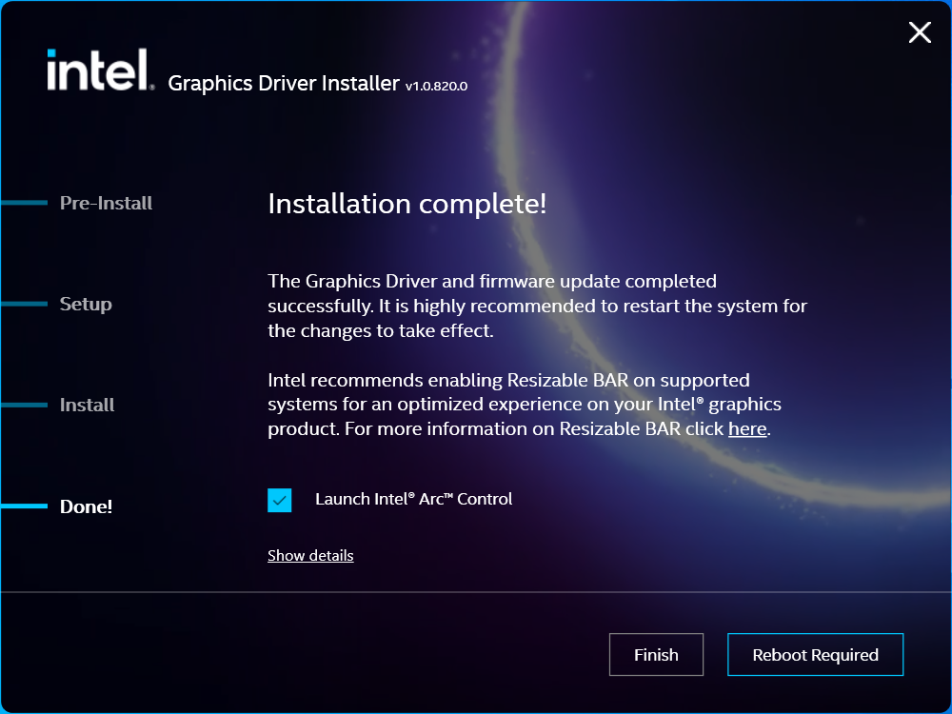Click the Graphics Driver Installer title text

point(283,83)
